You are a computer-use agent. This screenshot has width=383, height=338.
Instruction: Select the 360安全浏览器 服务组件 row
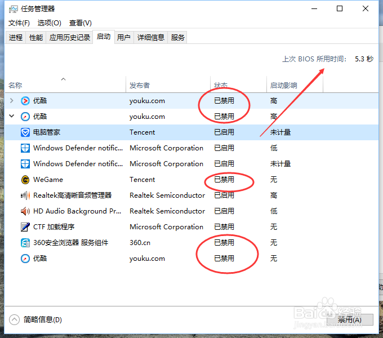point(191,243)
